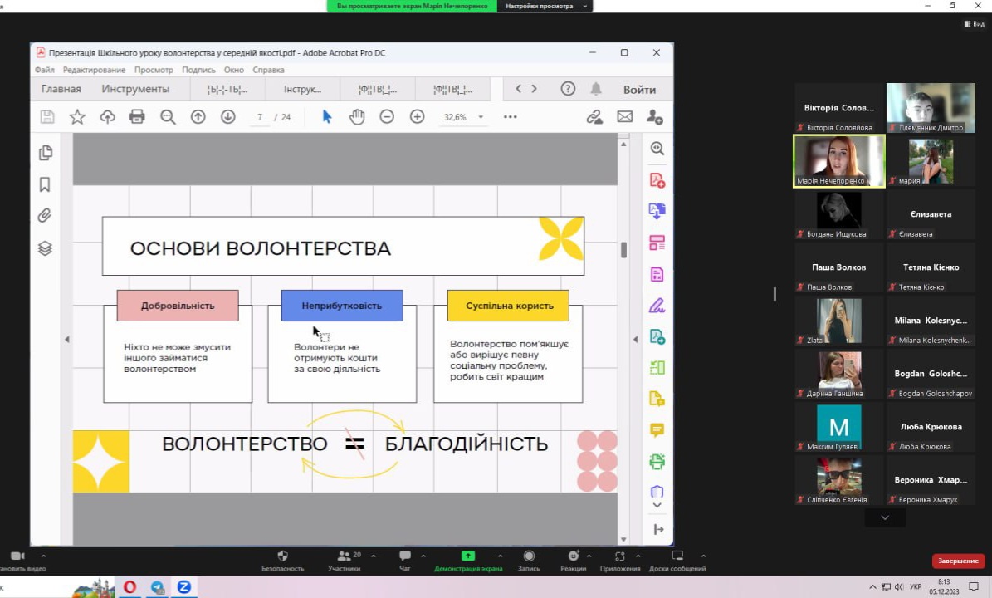
Task: Click the zoom in plus icon
Action: pos(417,117)
